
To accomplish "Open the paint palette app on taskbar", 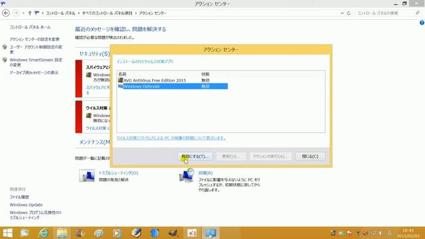I will tap(99, 233).
